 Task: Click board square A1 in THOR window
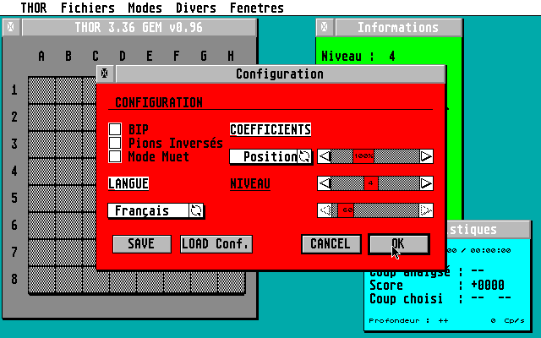coord(41,90)
